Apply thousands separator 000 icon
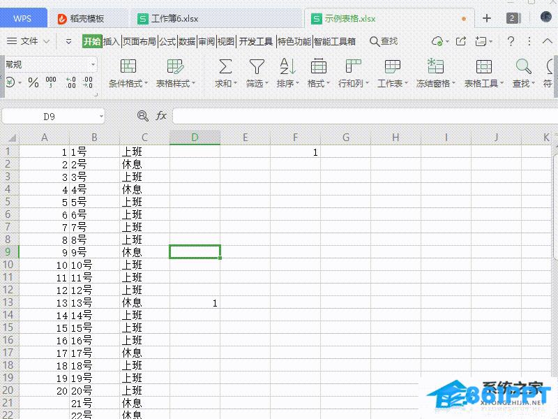 coord(51,82)
